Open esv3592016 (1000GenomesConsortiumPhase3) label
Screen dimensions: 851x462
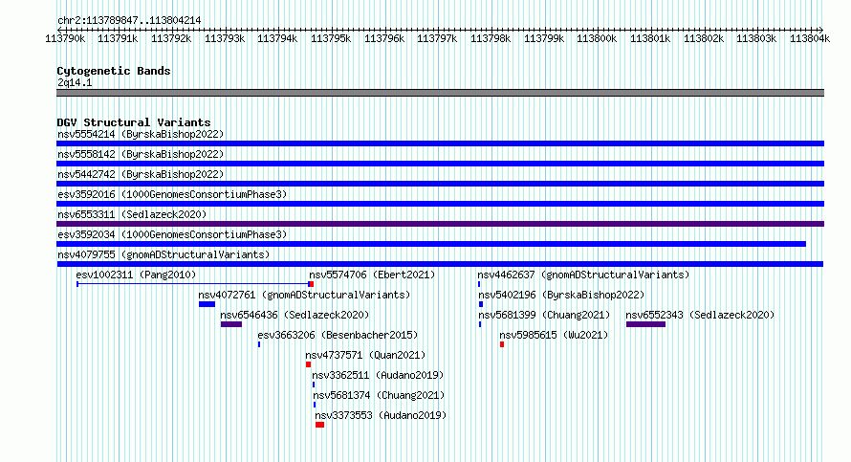pos(172,194)
